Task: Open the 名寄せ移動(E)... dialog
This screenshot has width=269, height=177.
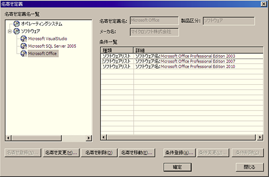Action: coord(137,153)
